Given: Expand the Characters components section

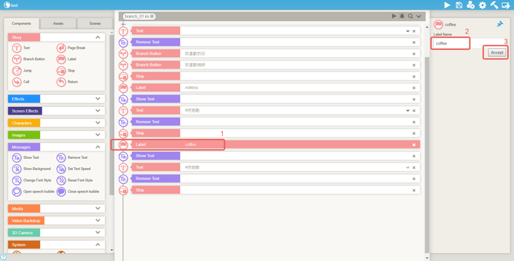Looking at the screenshot, I should coord(98,123).
